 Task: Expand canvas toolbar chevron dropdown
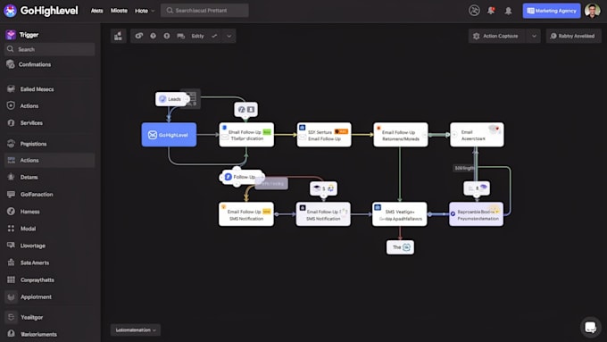tap(229, 36)
